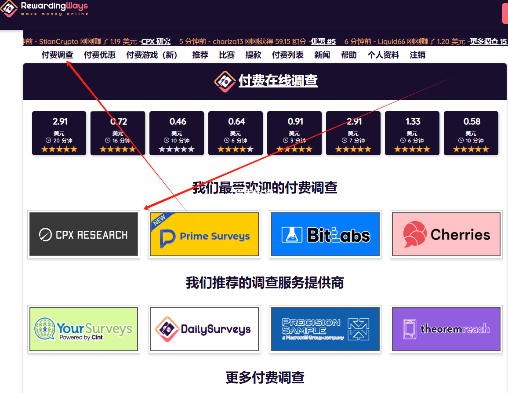Screen dimensions: 508x393
Task: Click the star rating on 1.33 card
Action: point(412,149)
